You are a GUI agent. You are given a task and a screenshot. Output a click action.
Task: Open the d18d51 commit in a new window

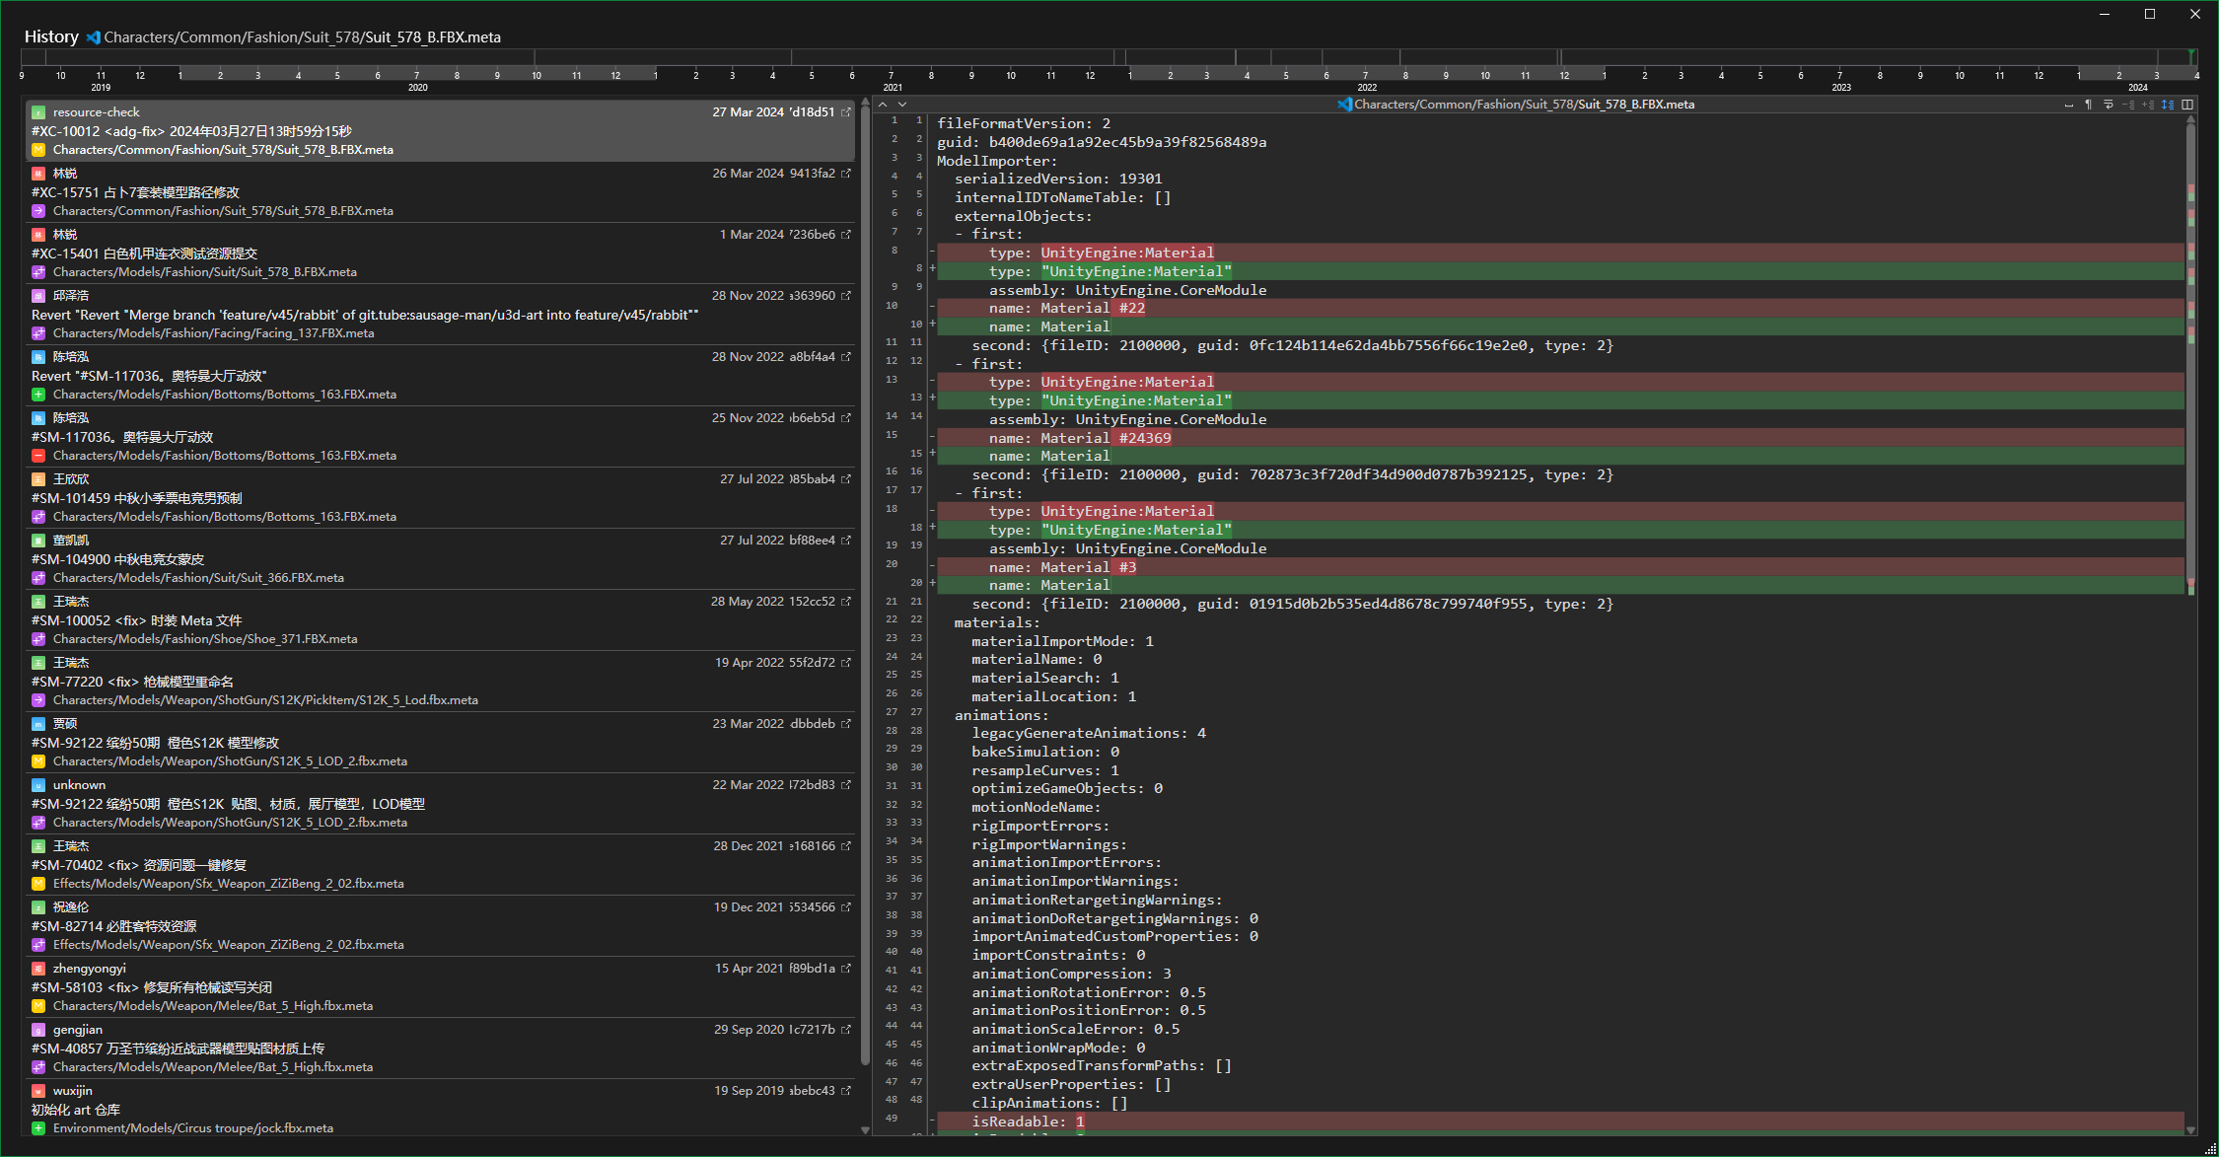846,112
